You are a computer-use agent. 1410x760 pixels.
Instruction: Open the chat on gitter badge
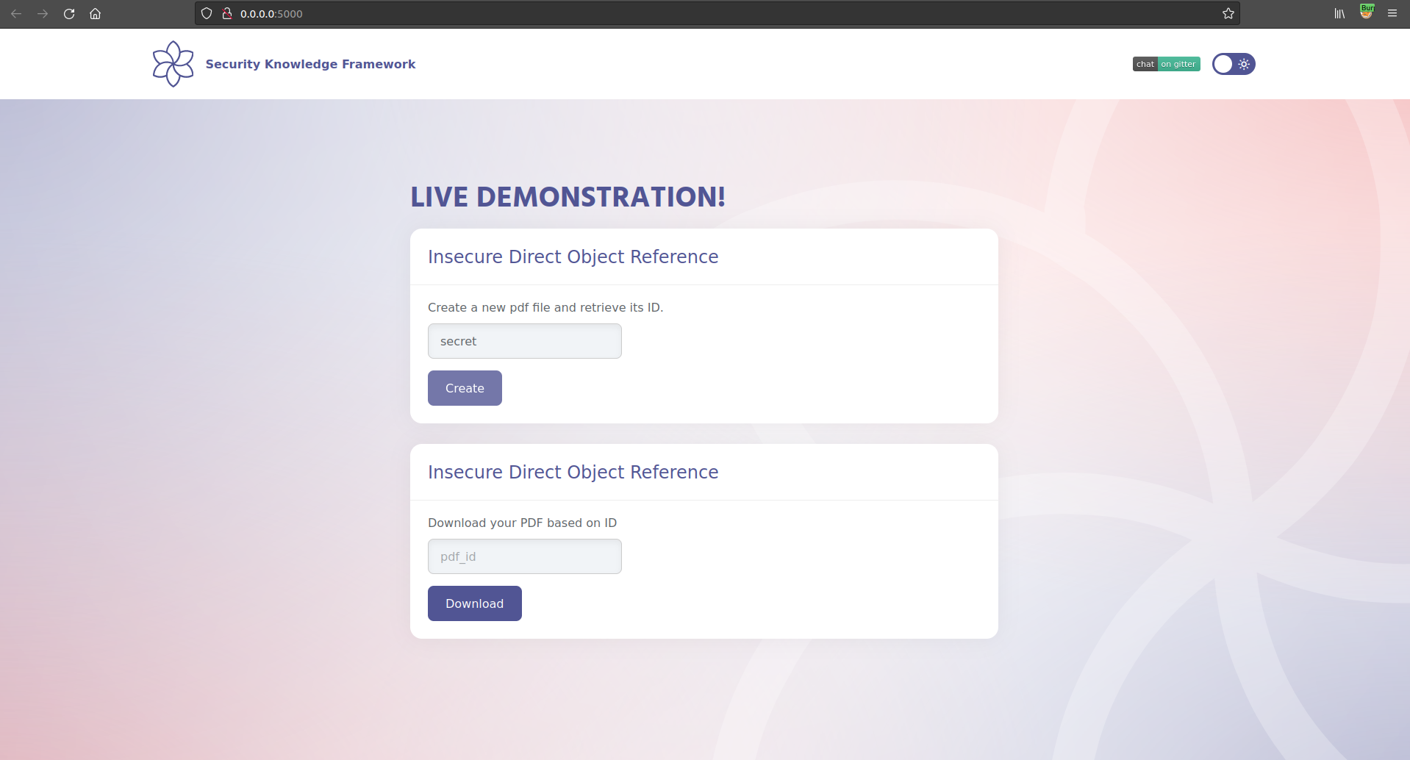[x=1166, y=64]
